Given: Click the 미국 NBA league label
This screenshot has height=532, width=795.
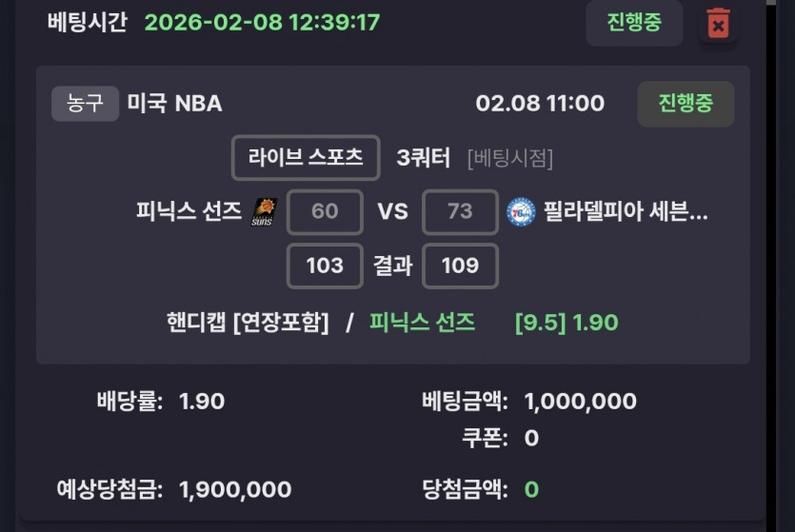Looking at the screenshot, I should click(175, 104).
